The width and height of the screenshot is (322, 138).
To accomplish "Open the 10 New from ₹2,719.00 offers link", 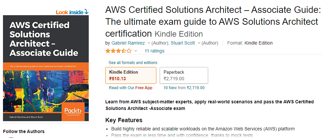I will tap(184, 88).
